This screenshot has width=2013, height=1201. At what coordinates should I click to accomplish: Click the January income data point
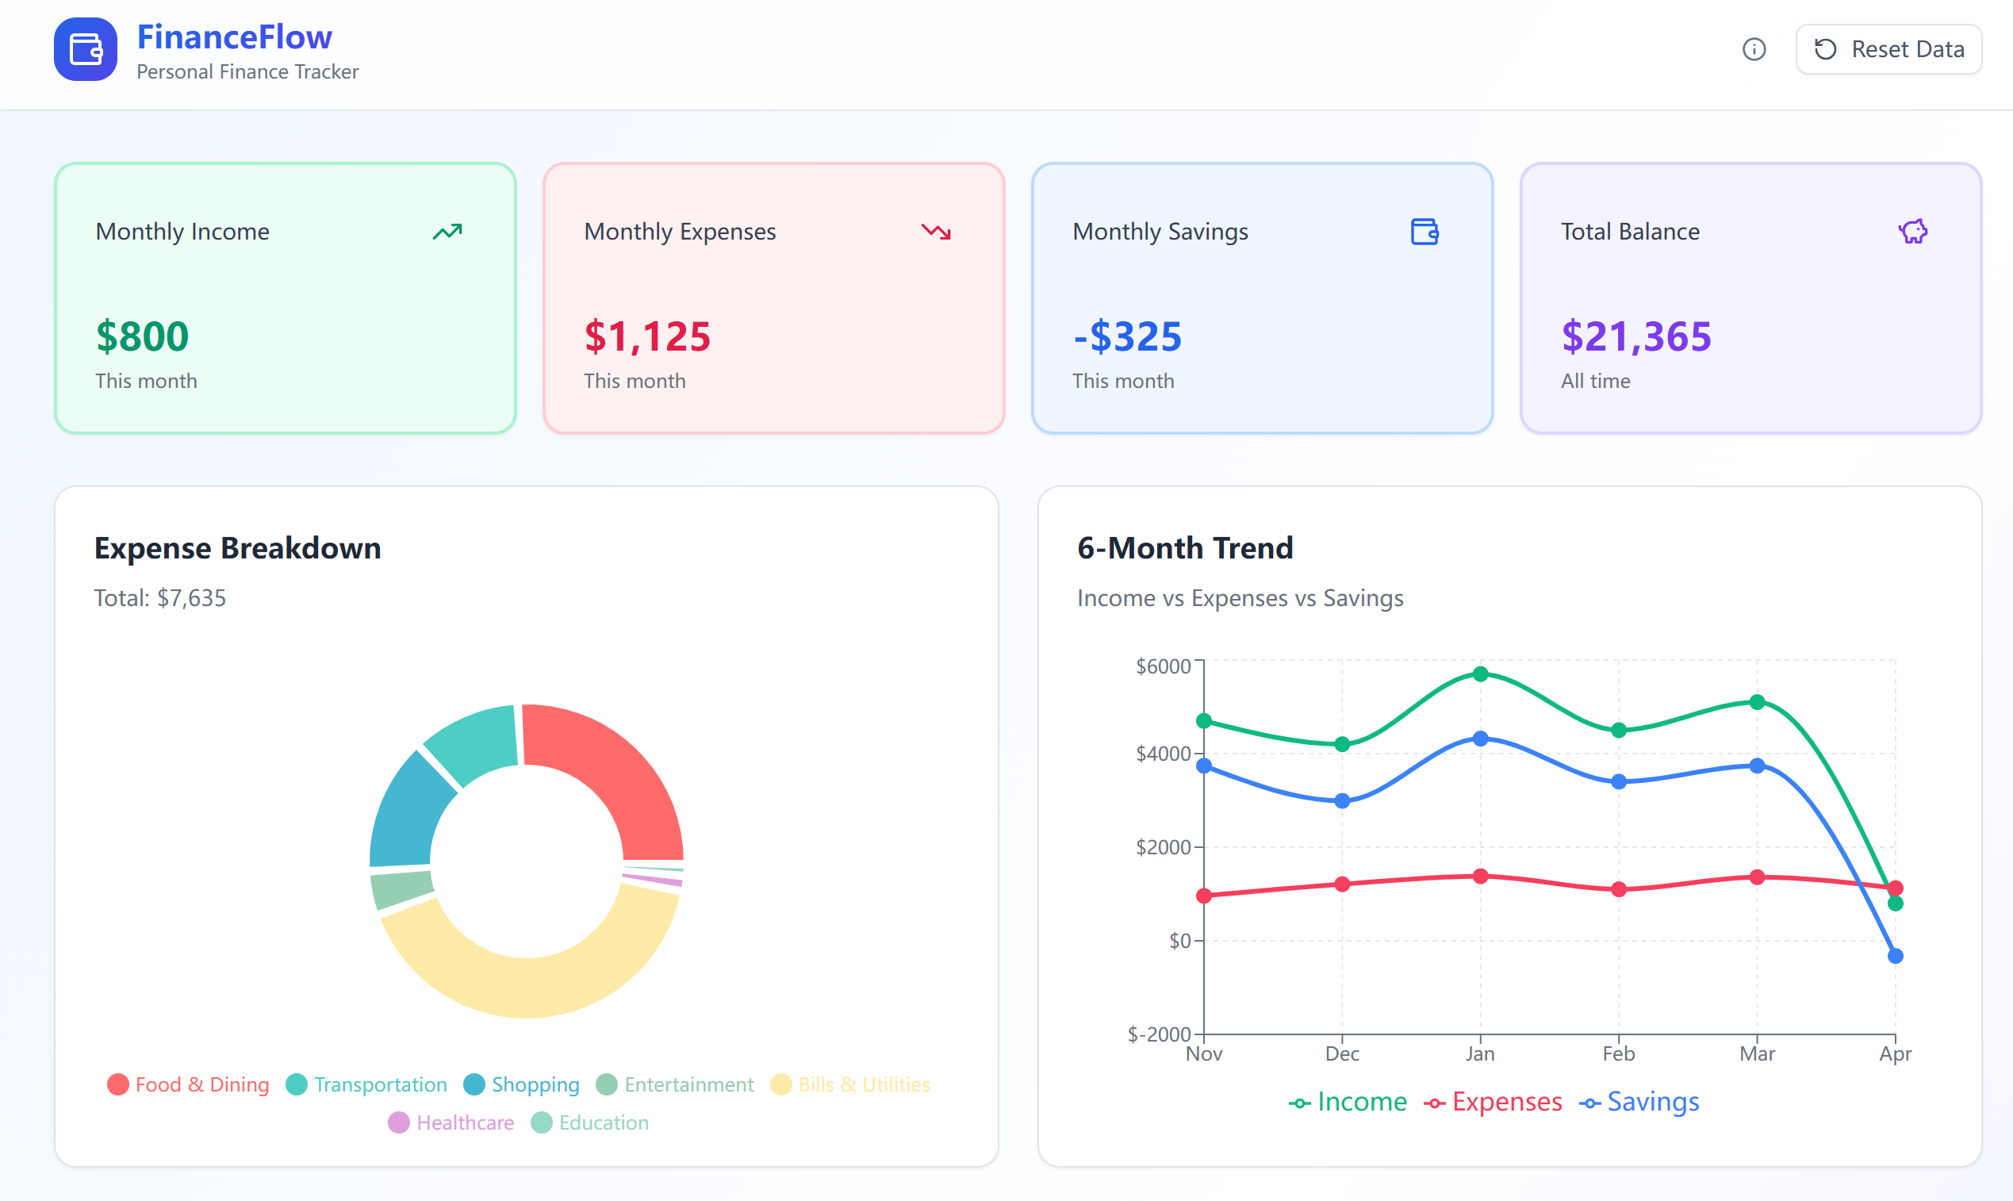point(1481,673)
